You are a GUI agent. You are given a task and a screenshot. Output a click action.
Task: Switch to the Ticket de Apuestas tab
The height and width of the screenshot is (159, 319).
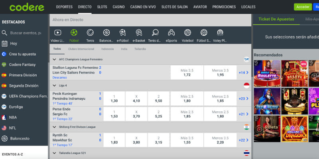click(x=276, y=19)
